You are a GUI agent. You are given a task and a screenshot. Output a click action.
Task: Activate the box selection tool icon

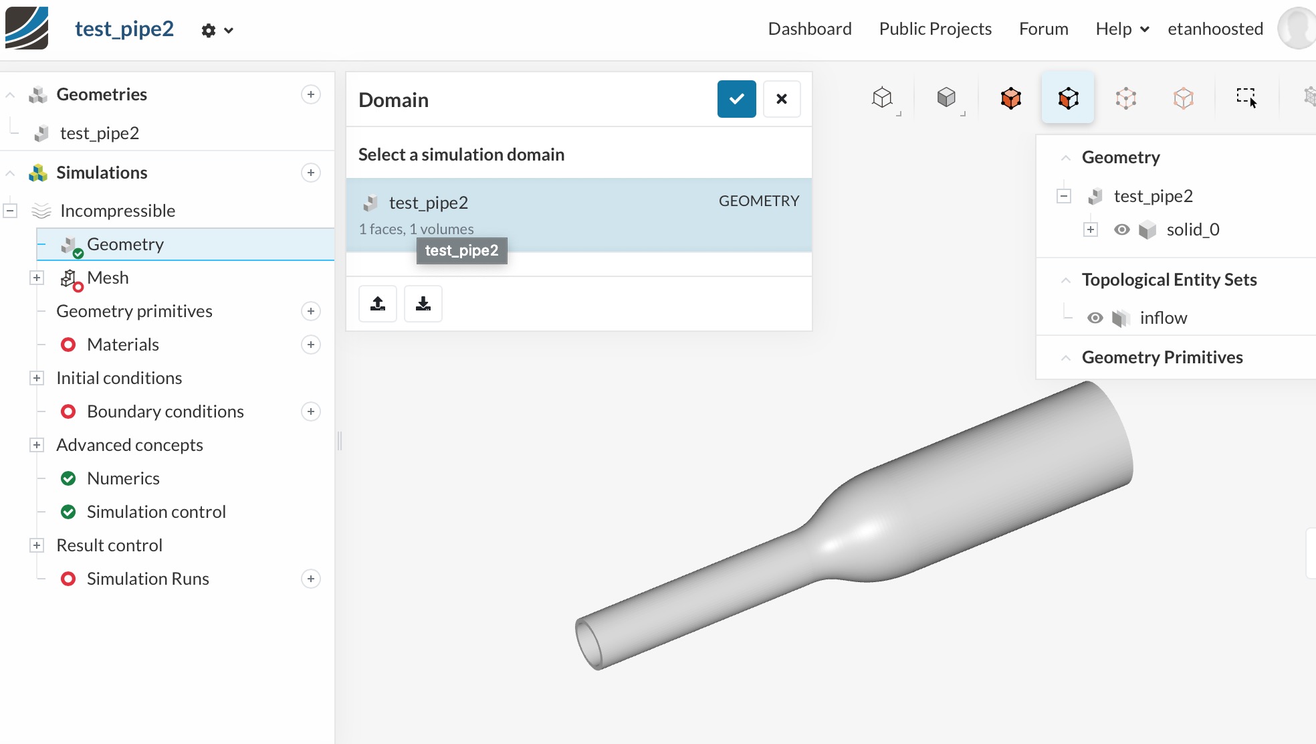click(1246, 98)
